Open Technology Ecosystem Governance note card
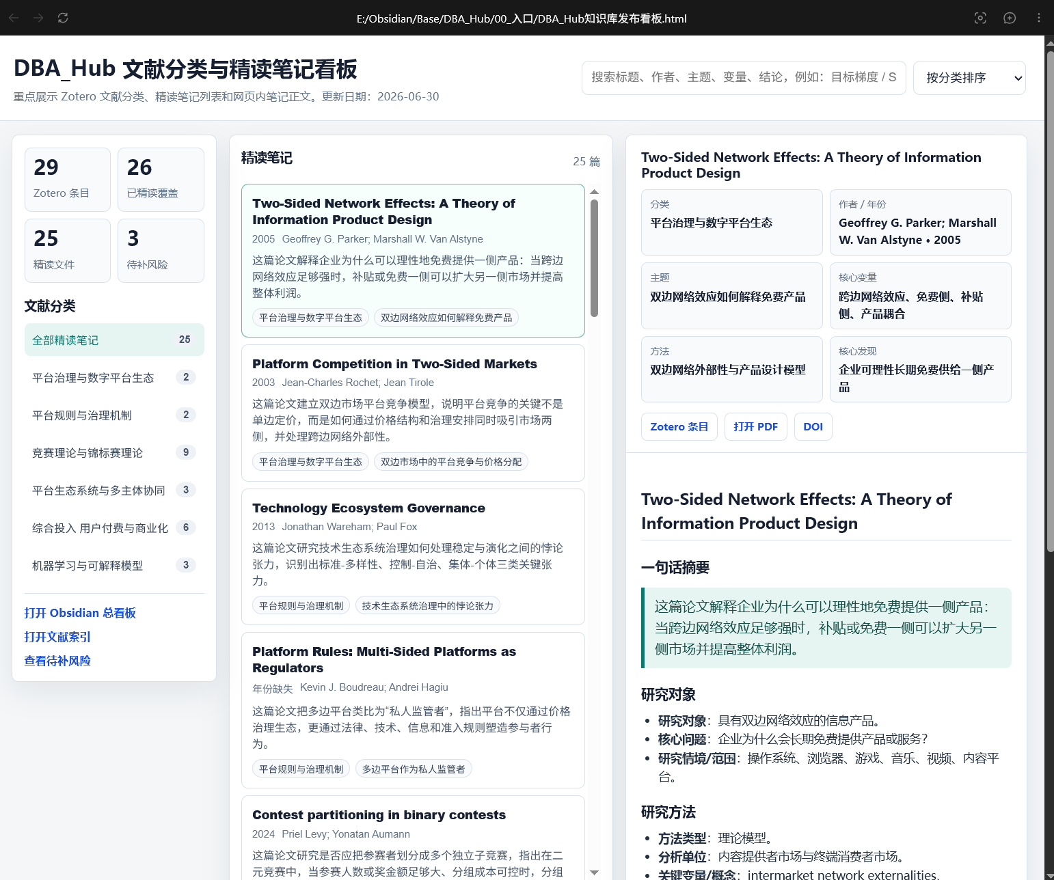Image resolution: width=1054 pixels, height=880 pixels. click(413, 557)
